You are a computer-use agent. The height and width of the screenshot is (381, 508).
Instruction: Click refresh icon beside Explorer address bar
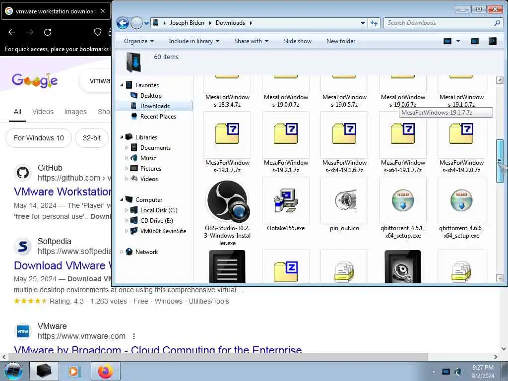[374, 23]
